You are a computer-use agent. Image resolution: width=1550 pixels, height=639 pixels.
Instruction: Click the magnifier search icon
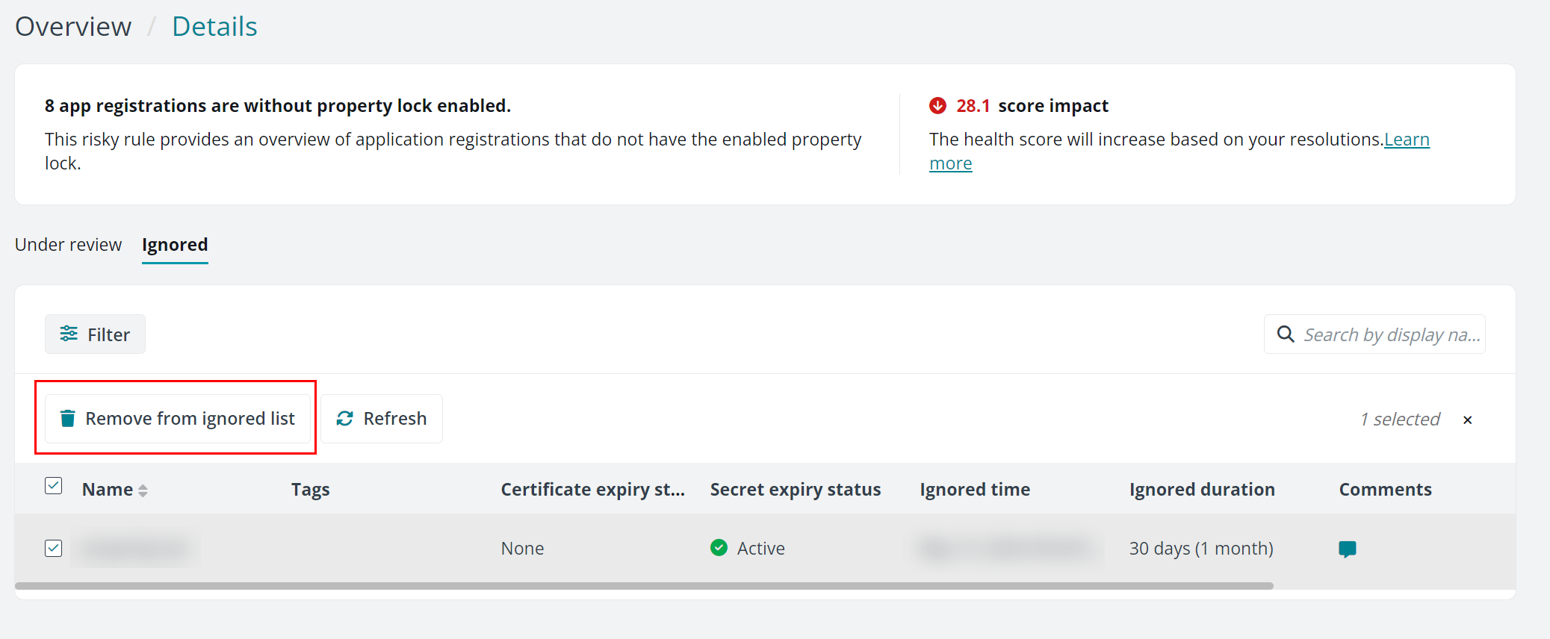click(x=1286, y=334)
